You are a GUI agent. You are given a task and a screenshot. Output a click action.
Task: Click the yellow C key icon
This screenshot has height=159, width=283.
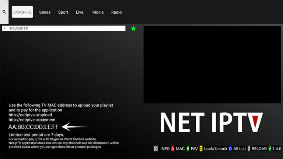click(x=201, y=149)
